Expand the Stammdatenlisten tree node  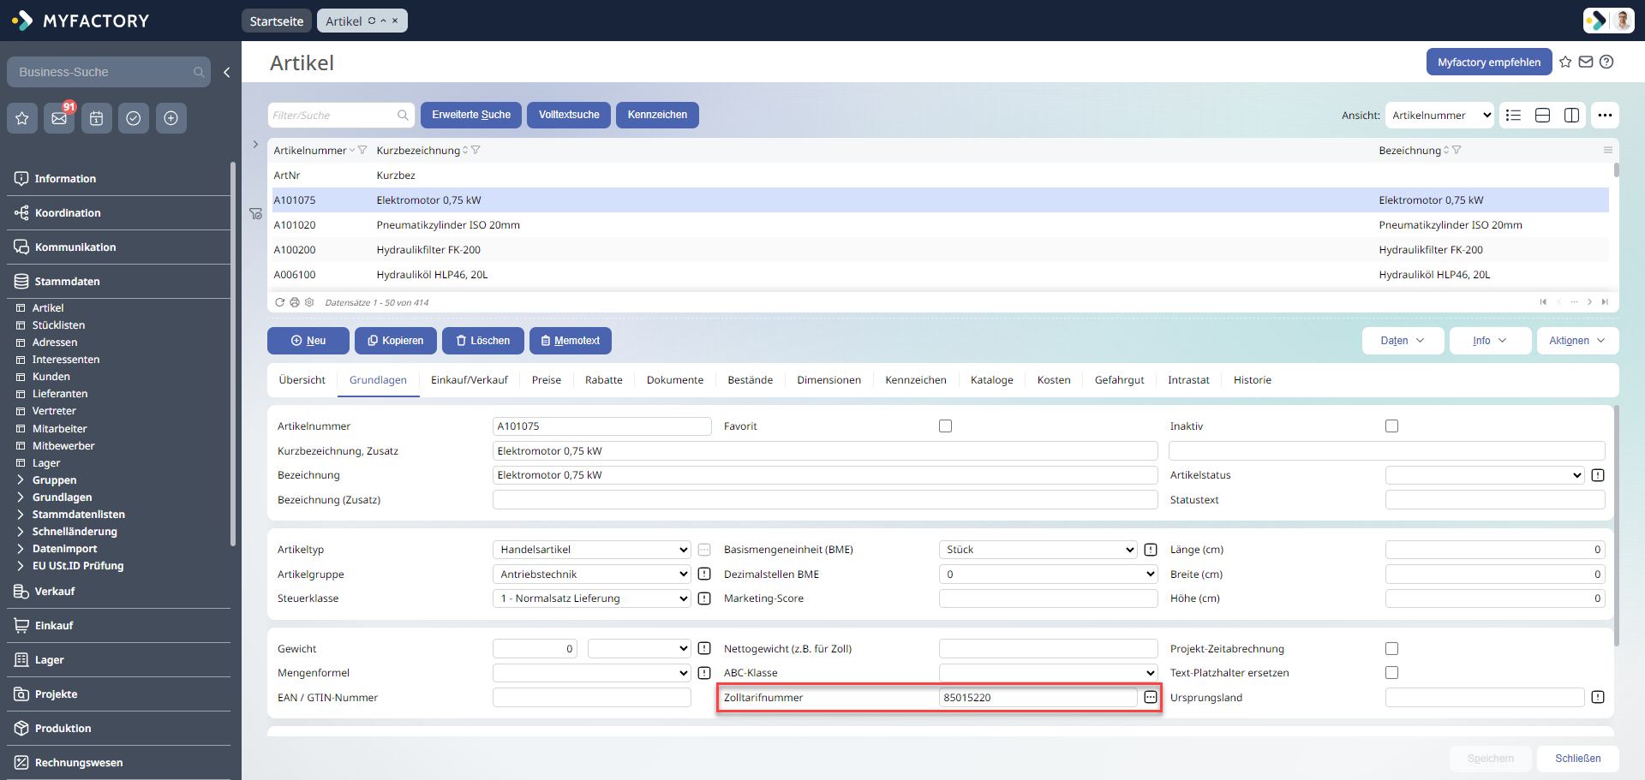(21, 515)
